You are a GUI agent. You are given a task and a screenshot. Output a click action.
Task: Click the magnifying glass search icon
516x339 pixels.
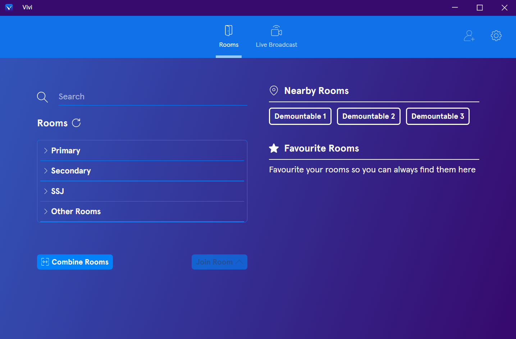coord(42,97)
